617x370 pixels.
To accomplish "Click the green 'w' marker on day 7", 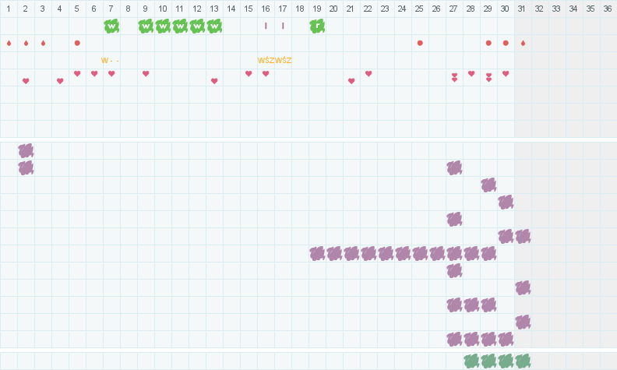I will 111,26.
